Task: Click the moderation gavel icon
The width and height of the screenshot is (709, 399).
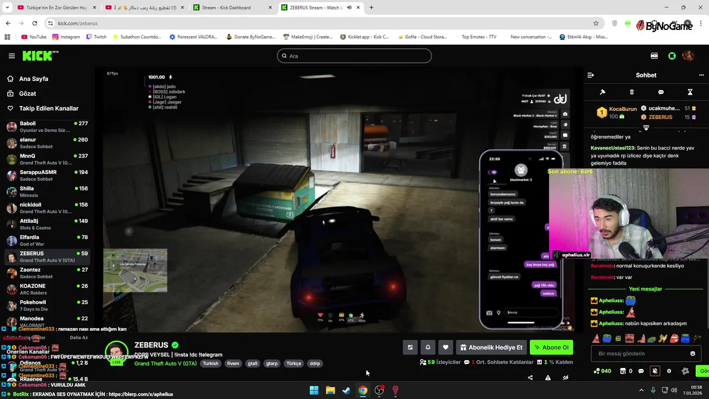Action: pos(603,92)
